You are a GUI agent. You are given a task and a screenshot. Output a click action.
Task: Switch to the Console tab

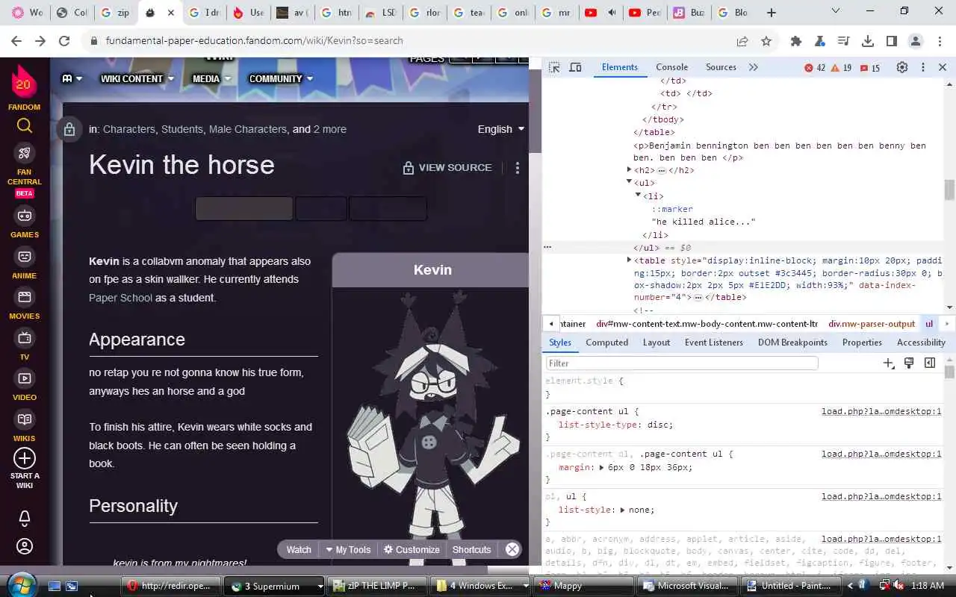point(671,67)
